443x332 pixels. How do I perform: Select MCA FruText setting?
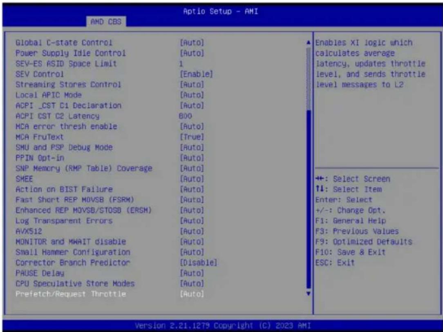[40, 137]
